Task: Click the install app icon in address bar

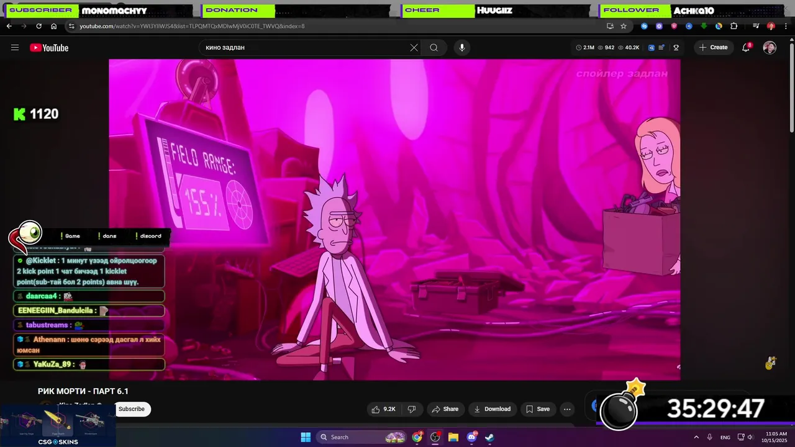Action: click(x=610, y=26)
